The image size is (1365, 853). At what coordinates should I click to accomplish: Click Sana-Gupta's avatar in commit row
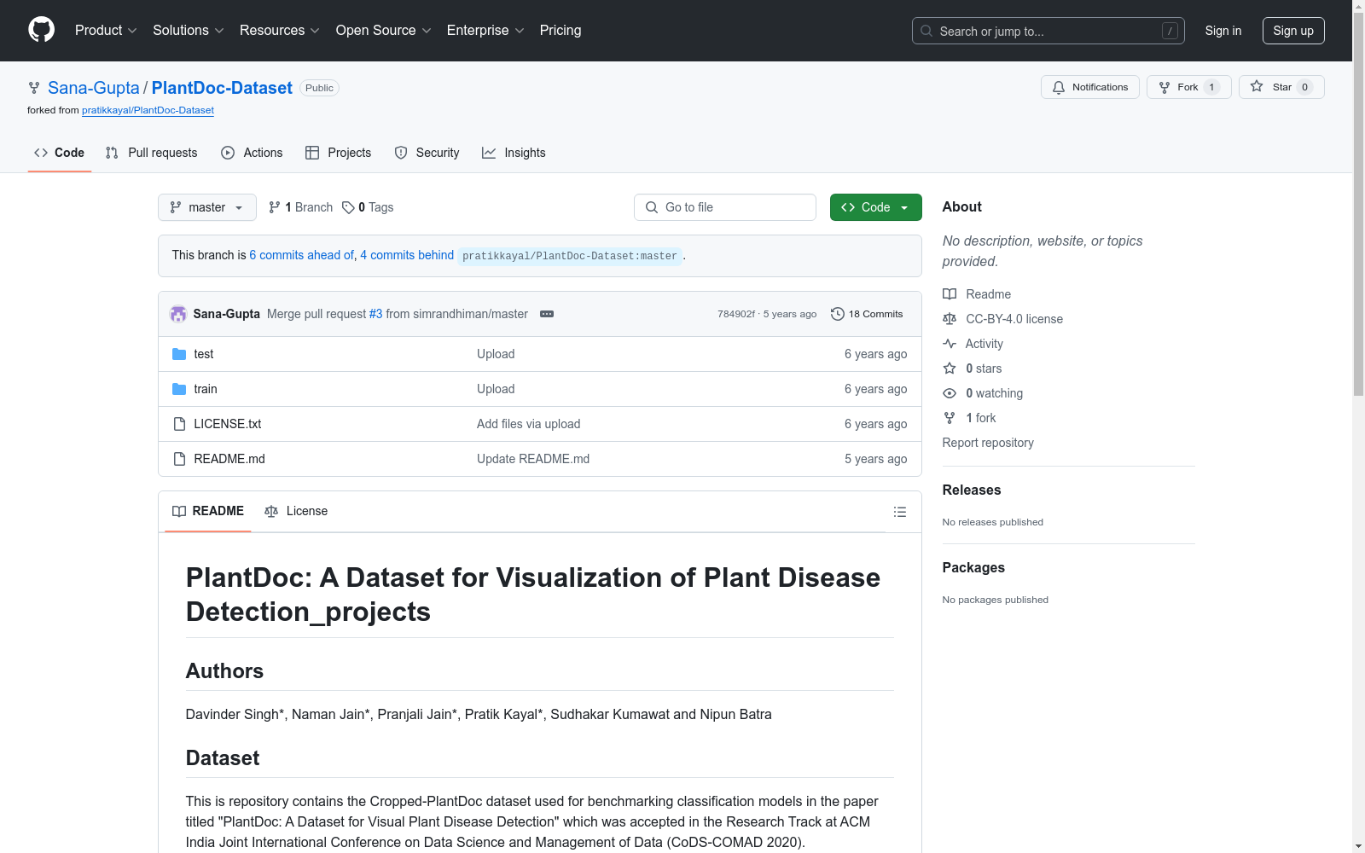click(178, 314)
